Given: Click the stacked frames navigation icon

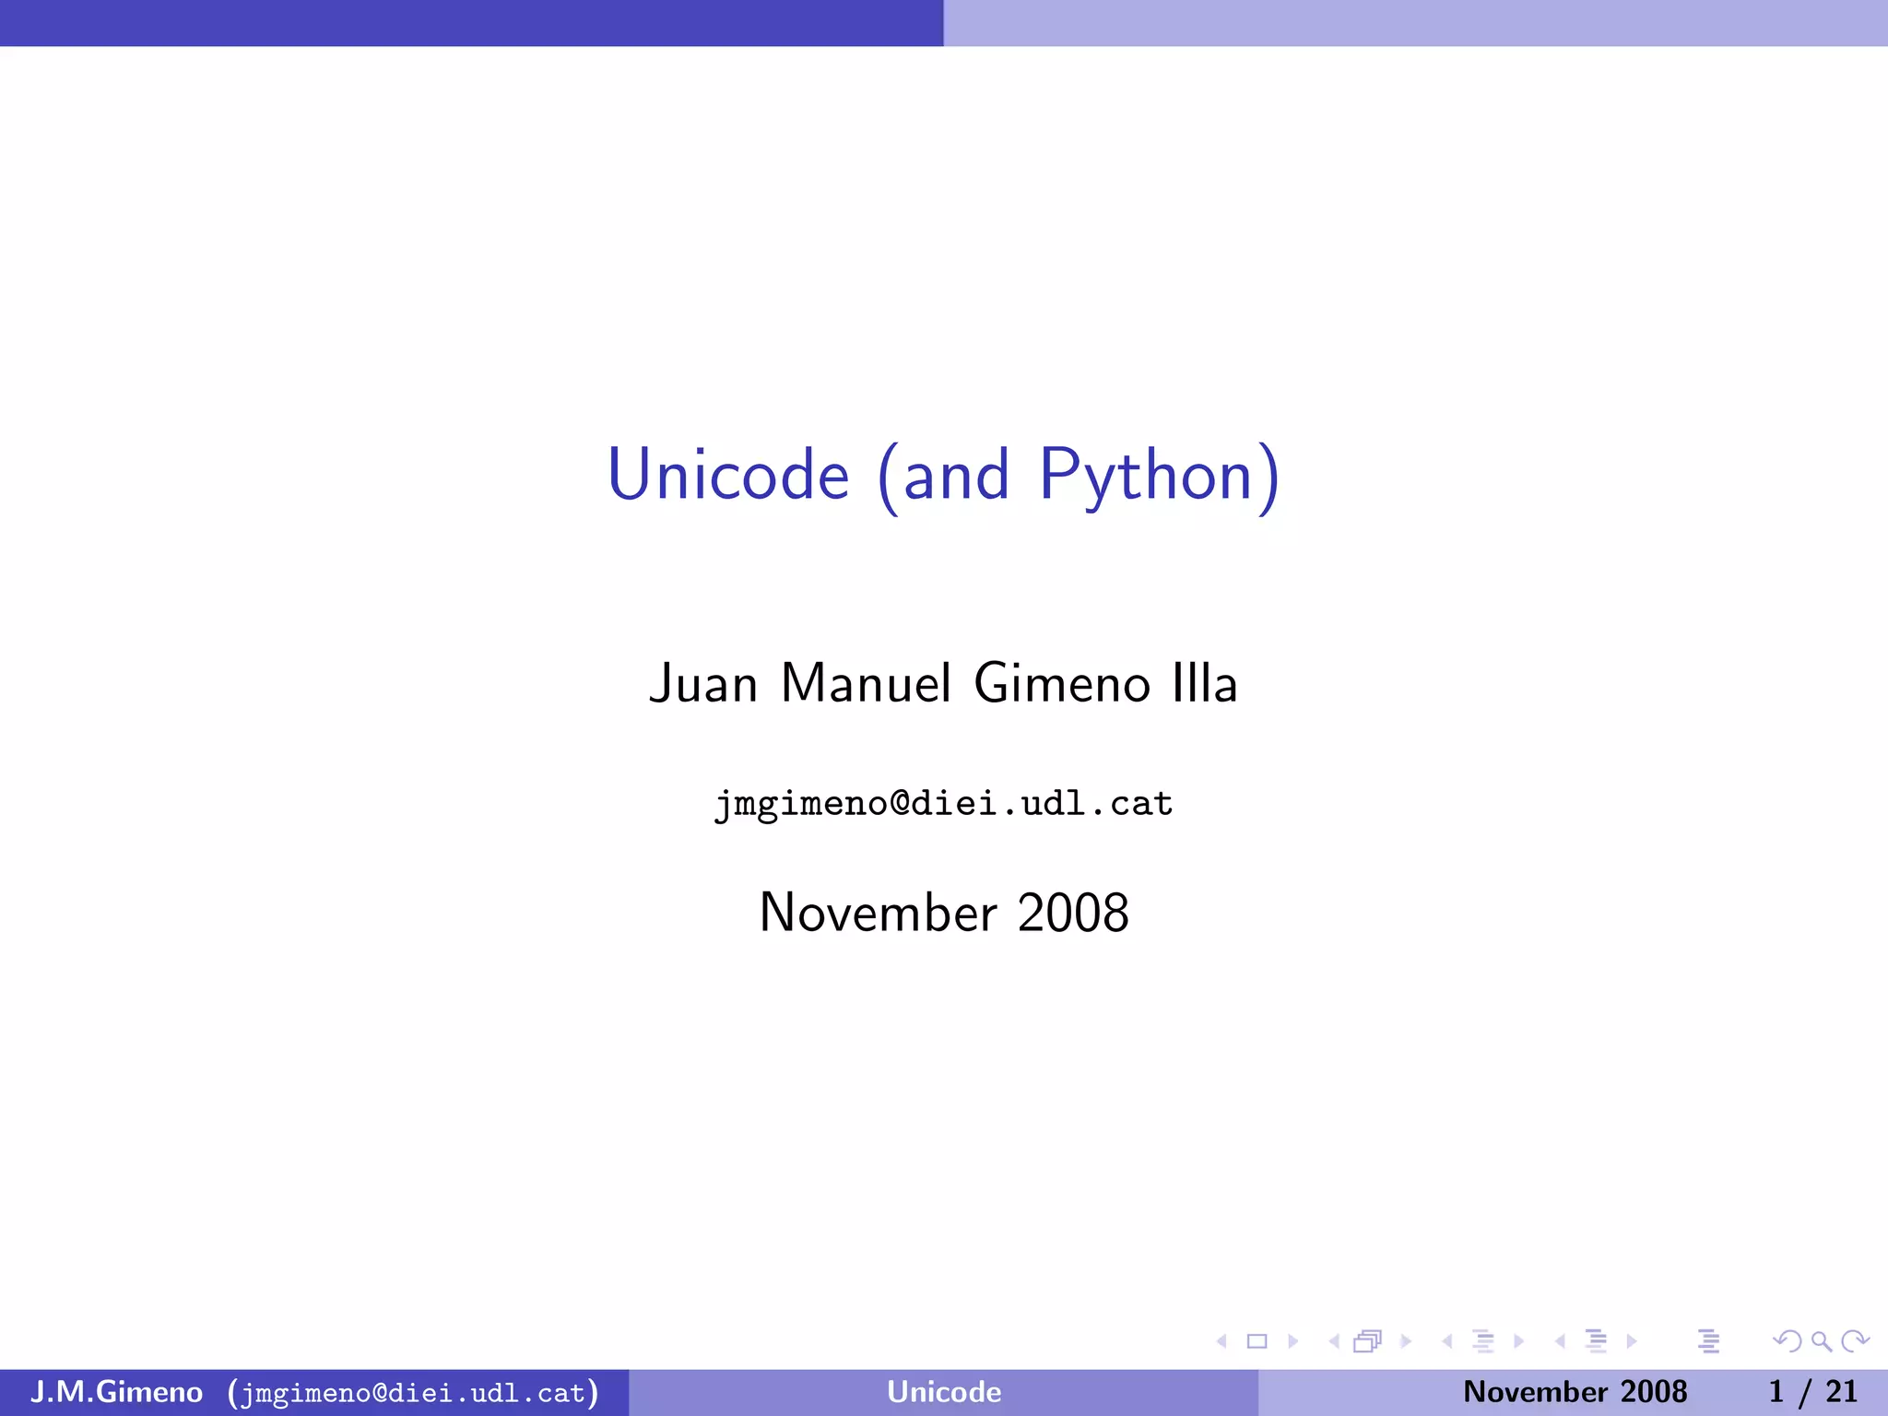Looking at the screenshot, I should pyautogui.click(x=1368, y=1341).
